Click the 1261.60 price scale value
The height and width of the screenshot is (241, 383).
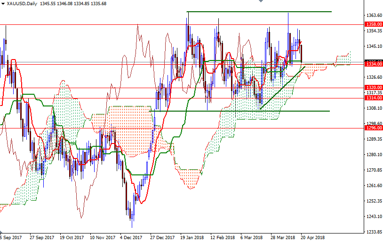point(374,186)
